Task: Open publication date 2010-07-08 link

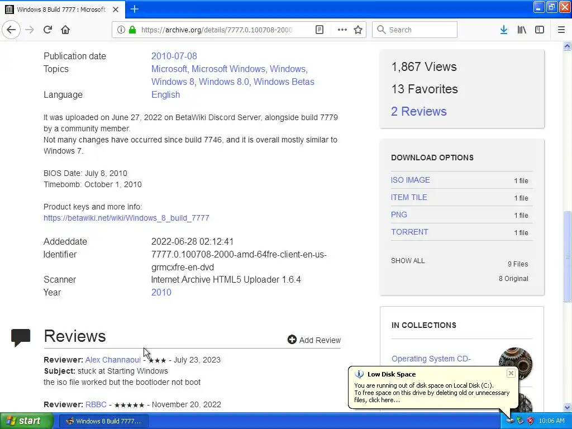Action: [174, 56]
